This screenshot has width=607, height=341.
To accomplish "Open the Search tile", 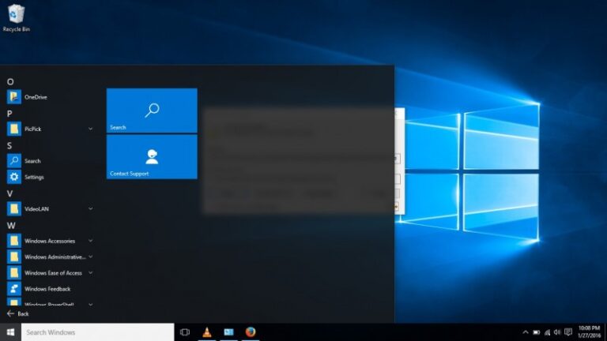I will point(152,111).
